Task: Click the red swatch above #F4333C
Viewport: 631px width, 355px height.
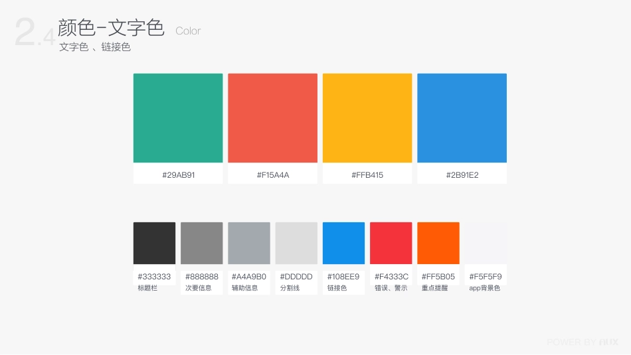Action: click(391, 243)
